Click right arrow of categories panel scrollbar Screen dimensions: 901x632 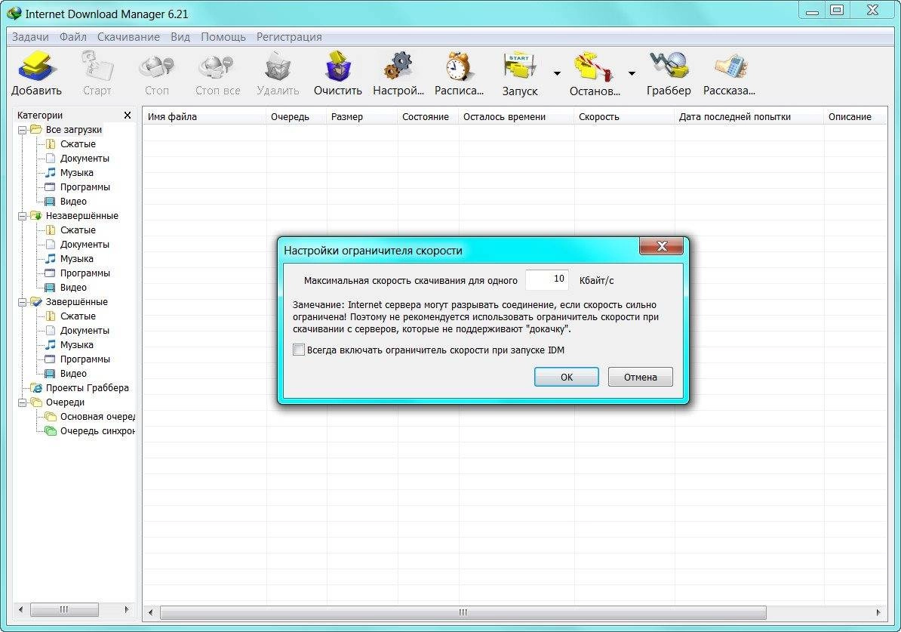coord(127,609)
